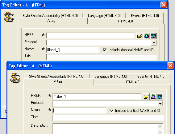
Task: Click the globe magnifier icon in the front dialog
Action: tap(153, 97)
